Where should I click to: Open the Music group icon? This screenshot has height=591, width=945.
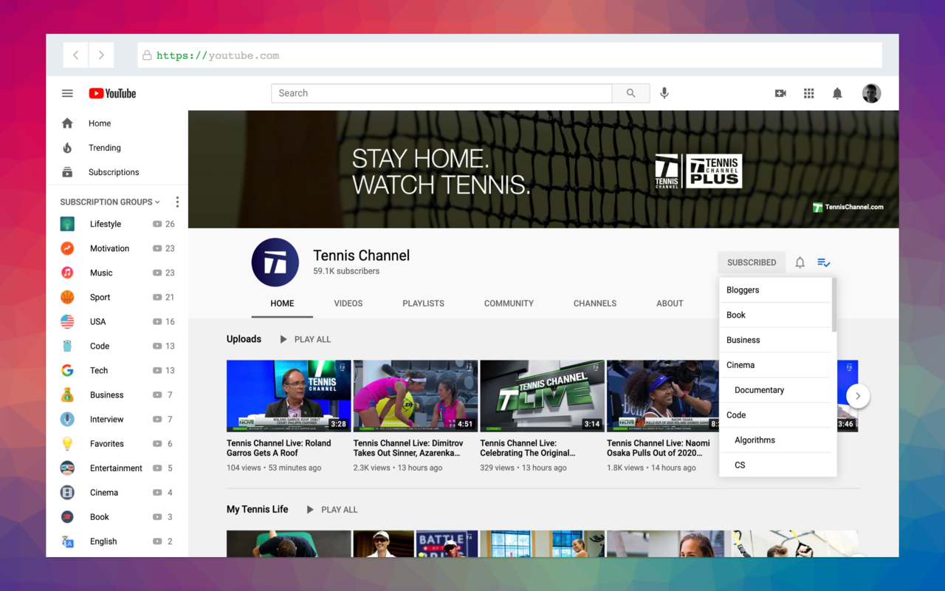(67, 273)
